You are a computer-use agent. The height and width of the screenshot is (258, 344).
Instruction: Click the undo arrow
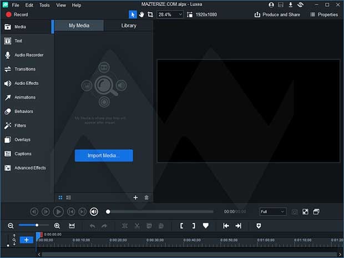pyautogui.click(x=92, y=226)
